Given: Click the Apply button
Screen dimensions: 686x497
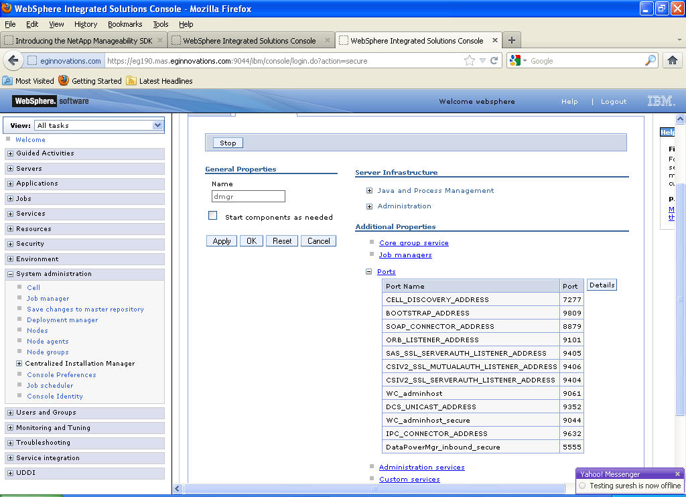Looking at the screenshot, I should click(x=222, y=240).
